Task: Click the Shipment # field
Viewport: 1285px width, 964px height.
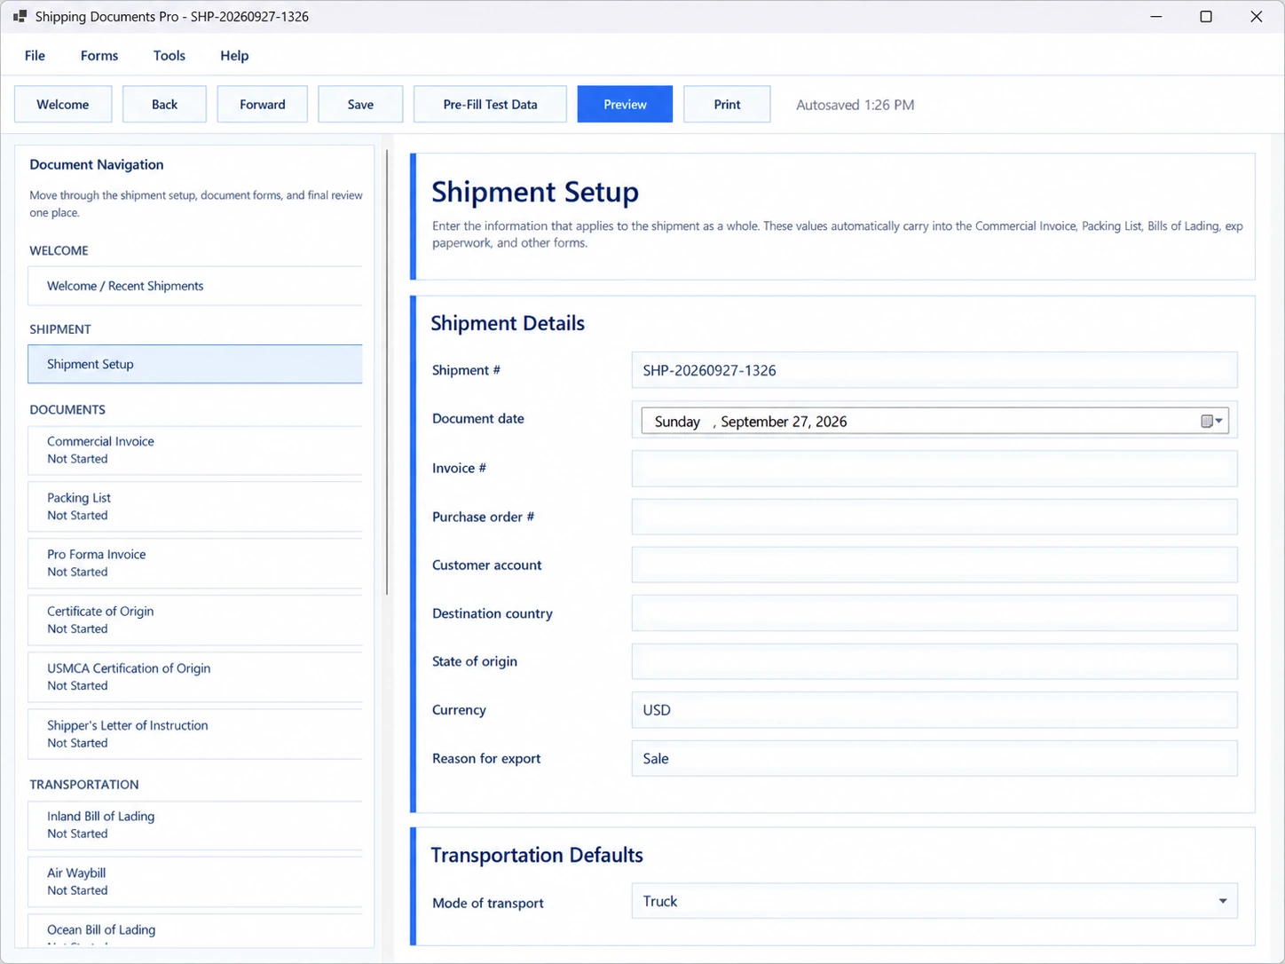Action: pyautogui.click(x=934, y=370)
